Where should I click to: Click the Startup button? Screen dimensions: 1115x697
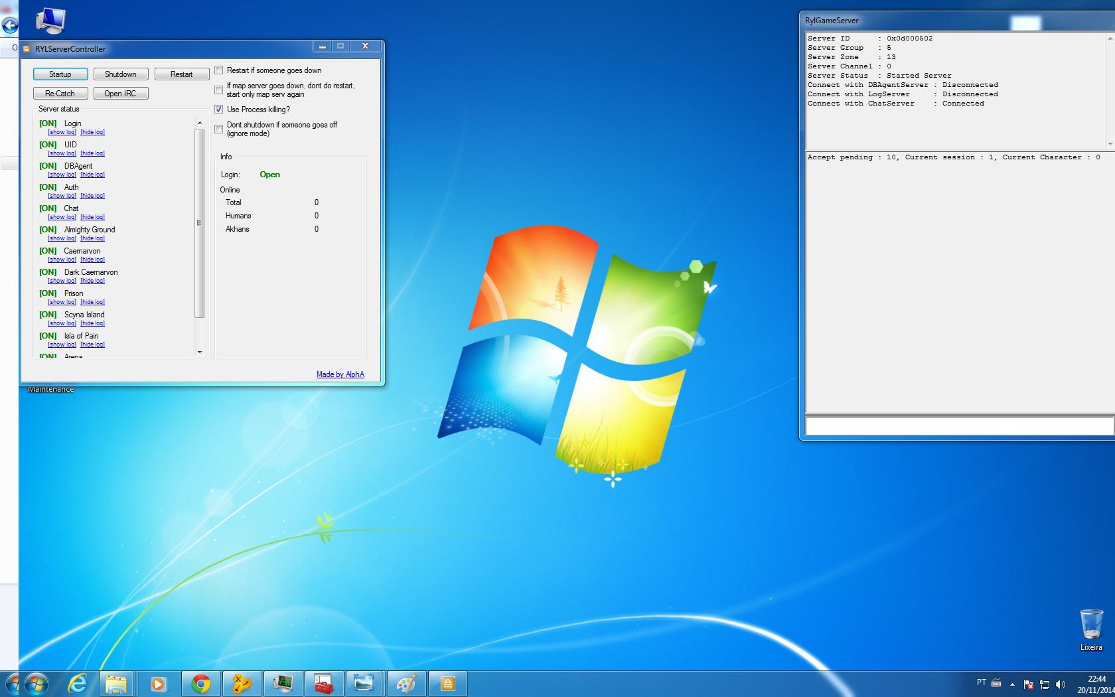pyautogui.click(x=60, y=74)
